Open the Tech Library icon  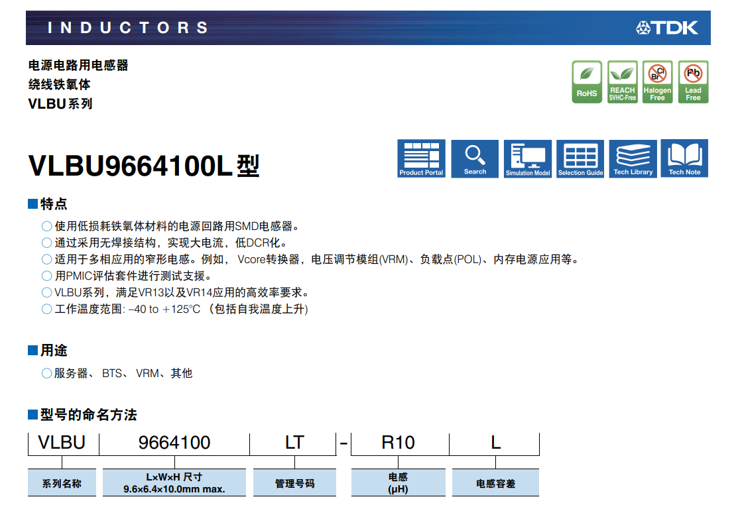(x=633, y=158)
